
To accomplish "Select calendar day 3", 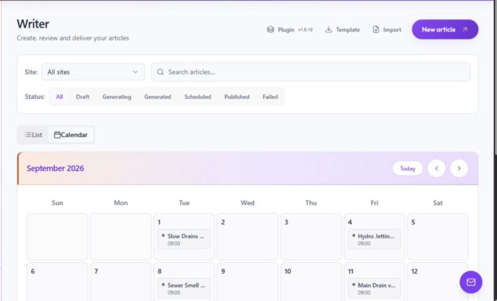I will [x=311, y=237].
